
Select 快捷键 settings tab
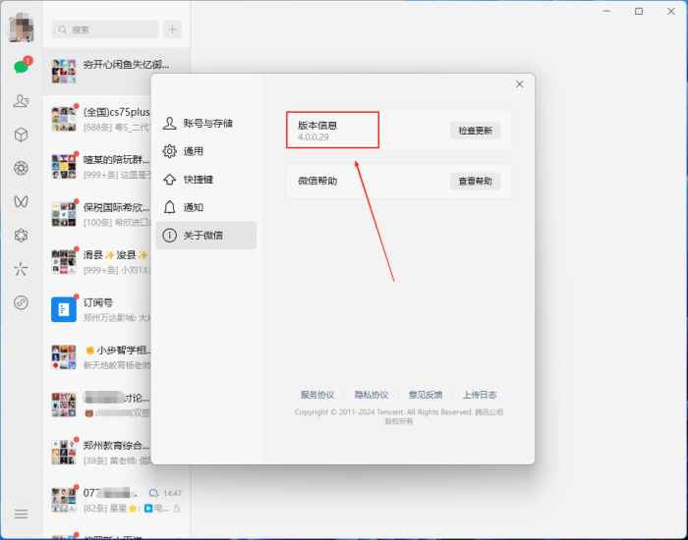tap(206, 180)
